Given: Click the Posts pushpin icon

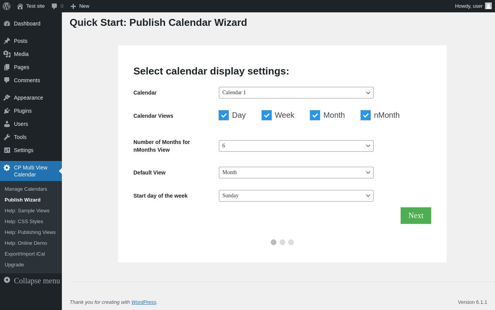Looking at the screenshot, I should 7,41.
